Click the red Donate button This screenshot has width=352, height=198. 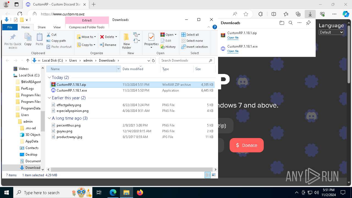(x=247, y=145)
